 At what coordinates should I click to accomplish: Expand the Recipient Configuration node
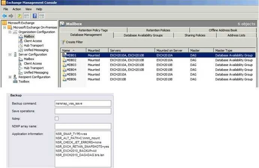pos(10,77)
